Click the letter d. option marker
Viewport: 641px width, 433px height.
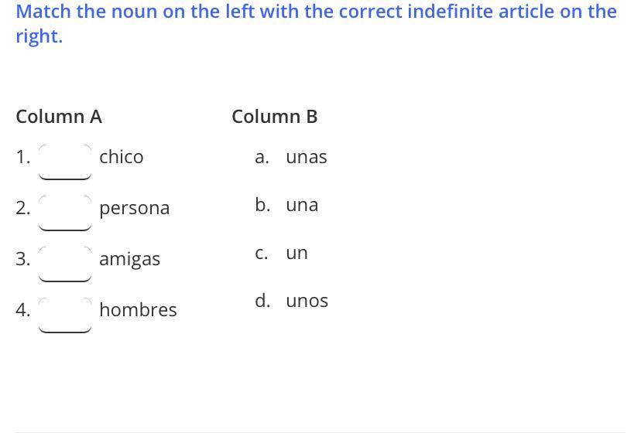click(262, 301)
